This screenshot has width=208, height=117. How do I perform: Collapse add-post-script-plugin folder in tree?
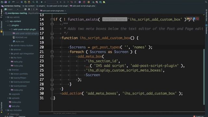[10, 29]
